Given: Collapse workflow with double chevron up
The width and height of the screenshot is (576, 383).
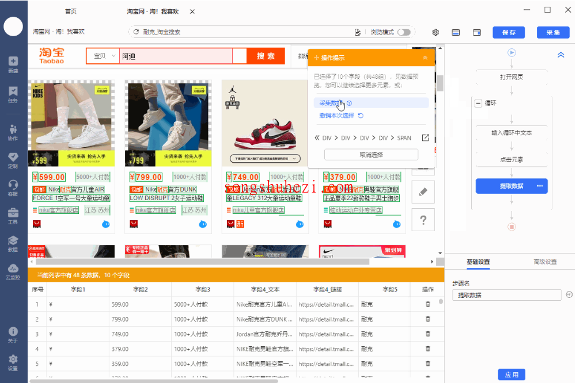Looking at the screenshot, I should 561,55.
